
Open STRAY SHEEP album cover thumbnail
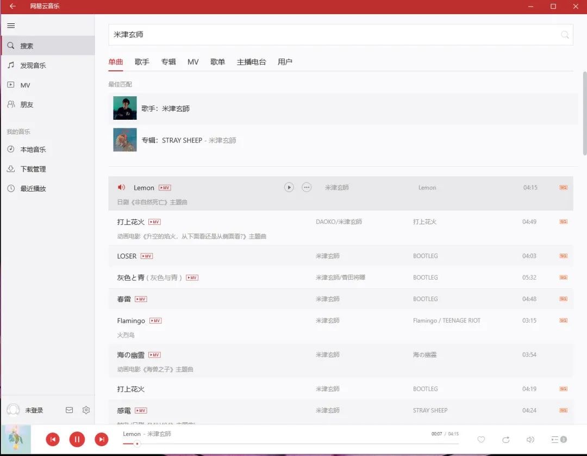125,140
